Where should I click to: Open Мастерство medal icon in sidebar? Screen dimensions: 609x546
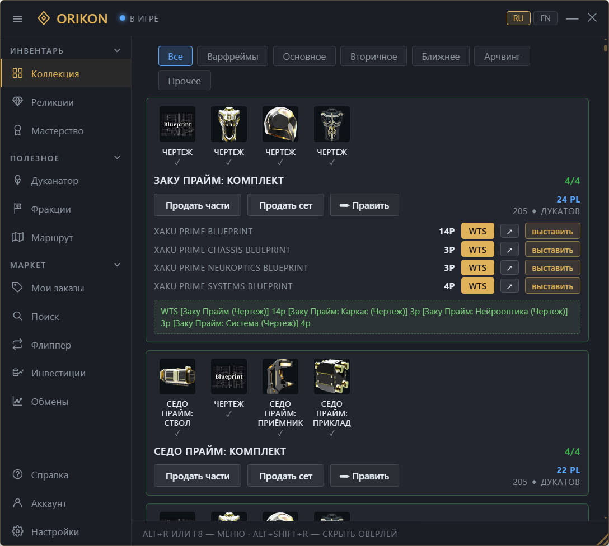[x=17, y=130]
